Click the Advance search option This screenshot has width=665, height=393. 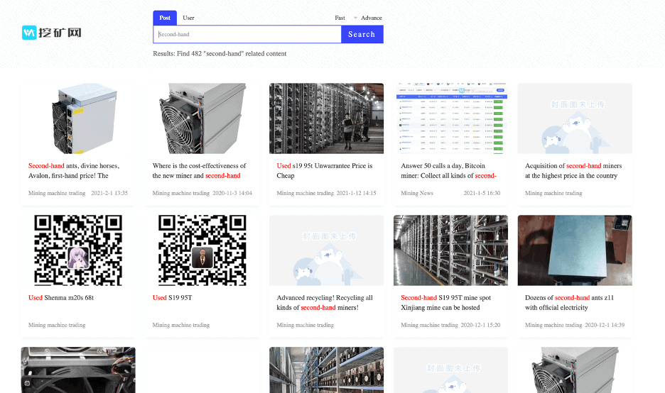371,18
